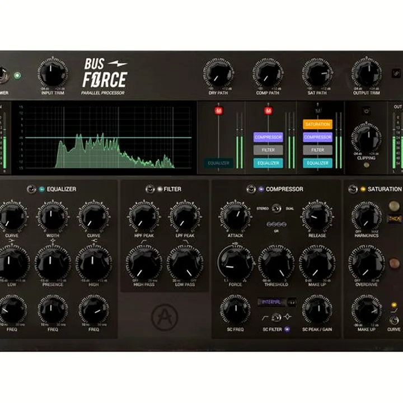The height and width of the screenshot is (403, 403).
Task: Click the Harmonics knob
Action: [x=367, y=217]
